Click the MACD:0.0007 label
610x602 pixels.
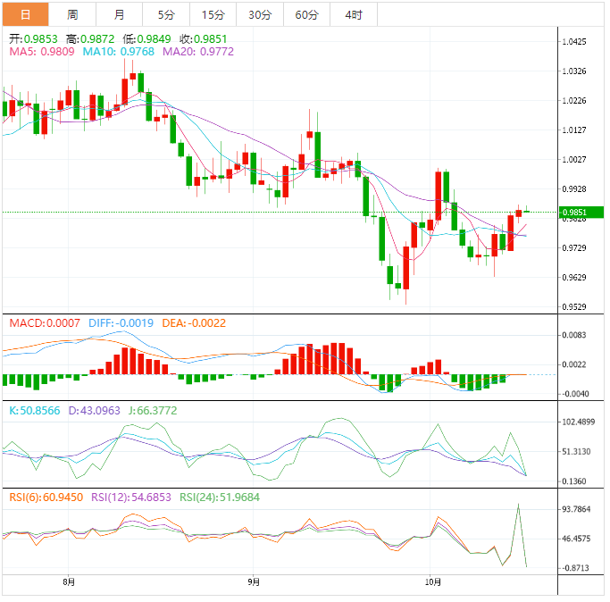[x=45, y=323]
